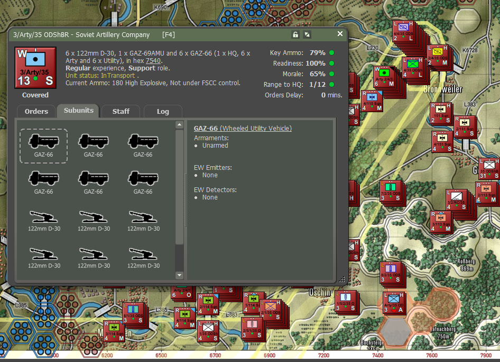This screenshot has height=362, width=500.
Task: Open the Staff tab
Action: (x=121, y=112)
